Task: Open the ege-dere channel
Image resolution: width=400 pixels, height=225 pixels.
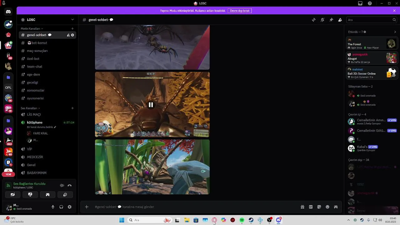Action: 47,74
